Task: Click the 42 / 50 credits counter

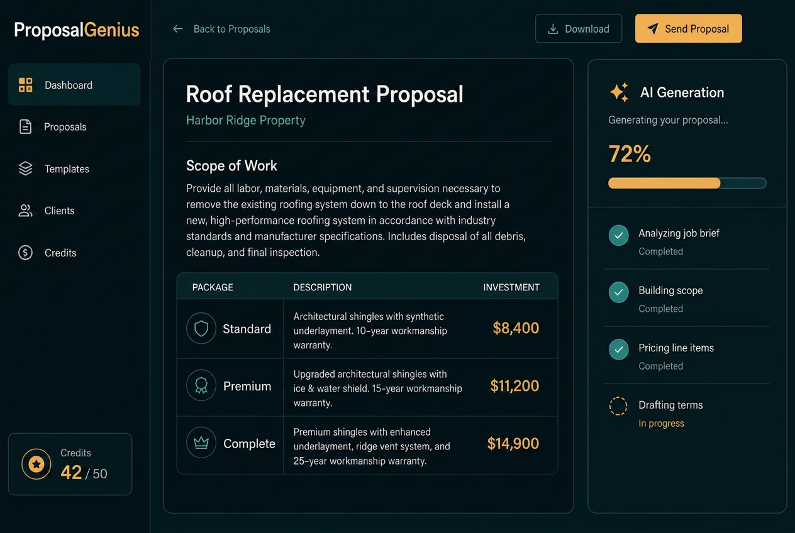Action: coord(84,473)
